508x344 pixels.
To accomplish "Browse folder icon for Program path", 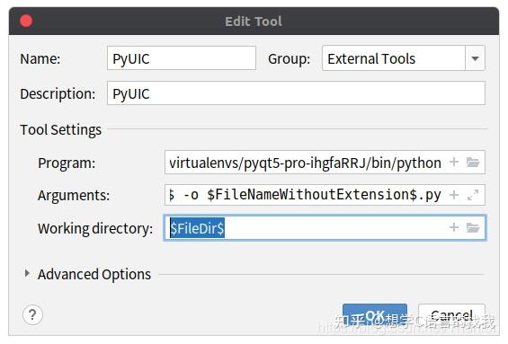I will pos(473,162).
